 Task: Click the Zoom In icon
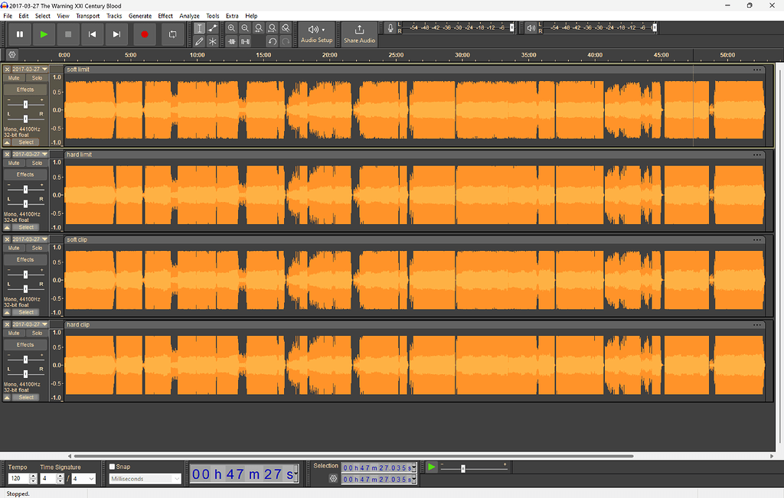[231, 27]
